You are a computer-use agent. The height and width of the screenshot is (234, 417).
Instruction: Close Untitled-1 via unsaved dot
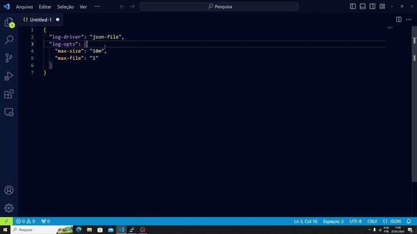click(57, 19)
